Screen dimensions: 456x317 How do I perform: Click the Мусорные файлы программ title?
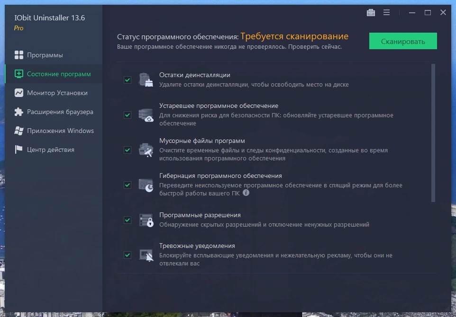pos(202,141)
